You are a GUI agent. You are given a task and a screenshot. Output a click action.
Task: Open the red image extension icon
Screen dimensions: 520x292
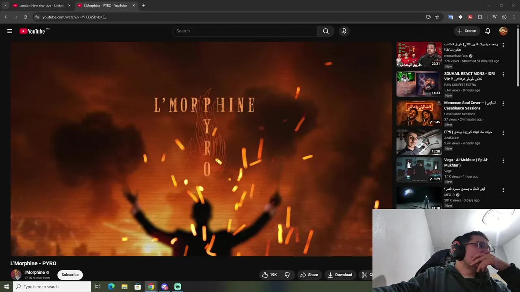(470, 17)
